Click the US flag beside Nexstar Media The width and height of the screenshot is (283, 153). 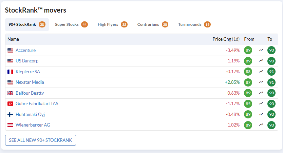(x=10, y=82)
